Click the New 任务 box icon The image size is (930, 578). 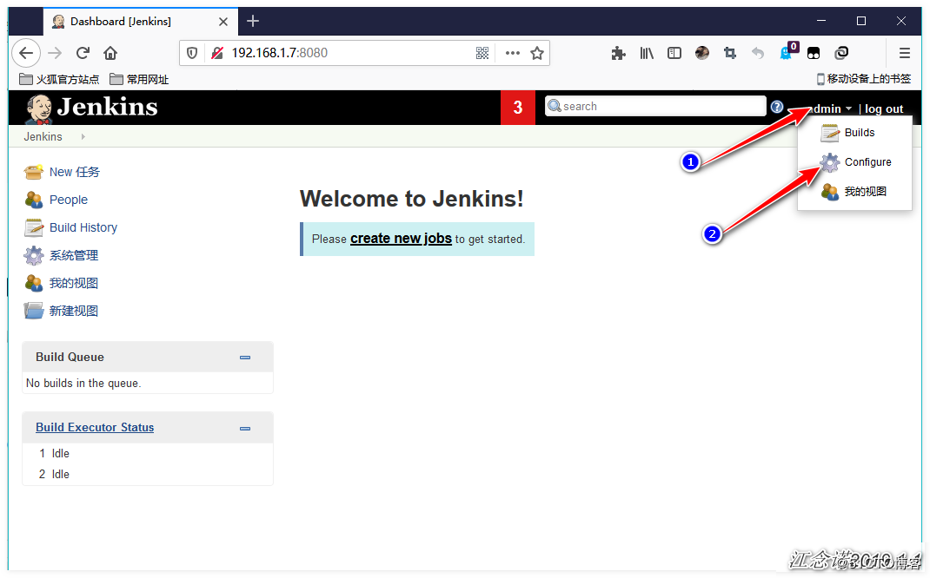click(33, 172)
